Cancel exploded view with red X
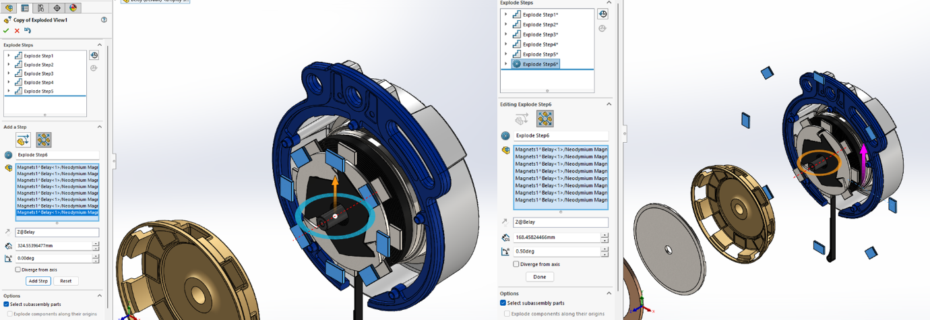This screenshot has width=930, height=320. [x=17, y=30]
